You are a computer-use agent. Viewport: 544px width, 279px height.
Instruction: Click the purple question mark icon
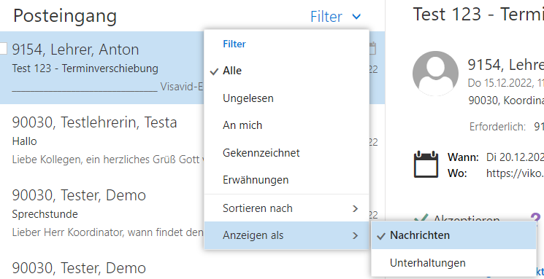535,218
